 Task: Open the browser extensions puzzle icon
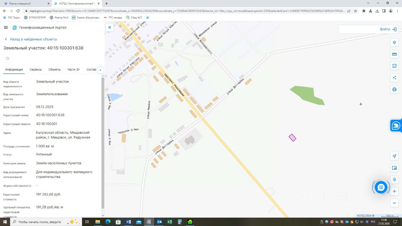click(364, 11)
